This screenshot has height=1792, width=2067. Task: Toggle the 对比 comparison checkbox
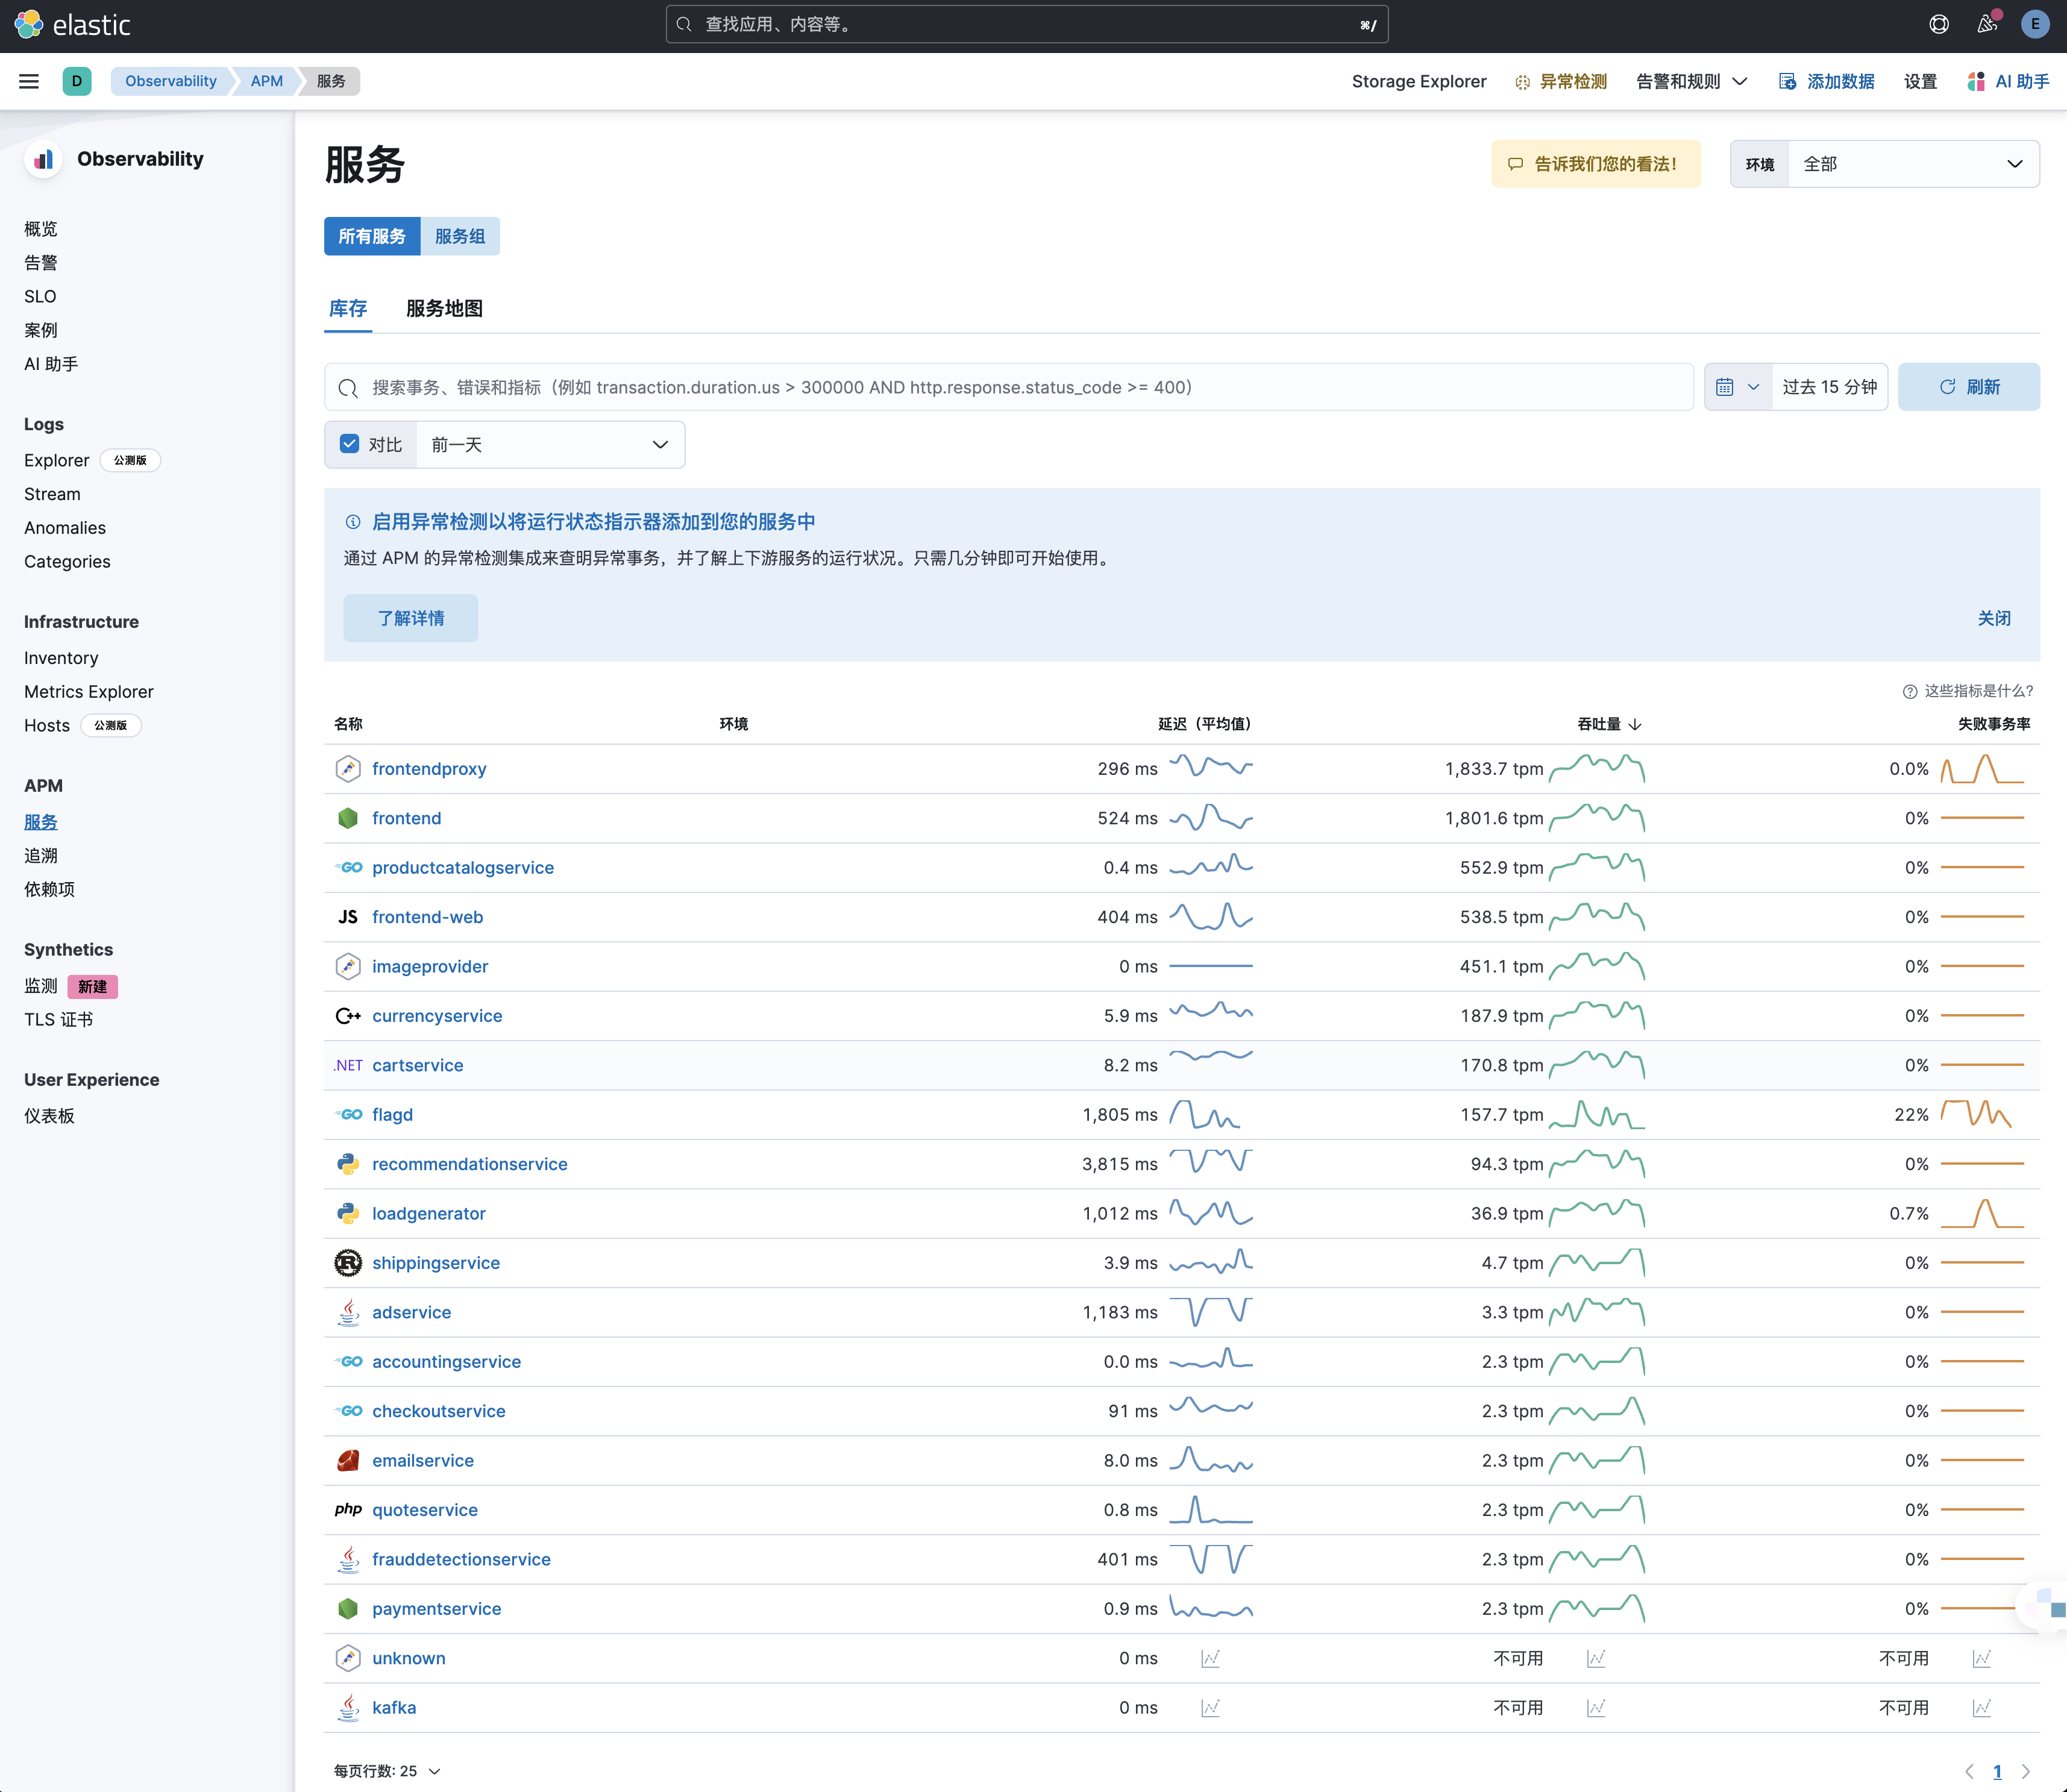point(349,444)
